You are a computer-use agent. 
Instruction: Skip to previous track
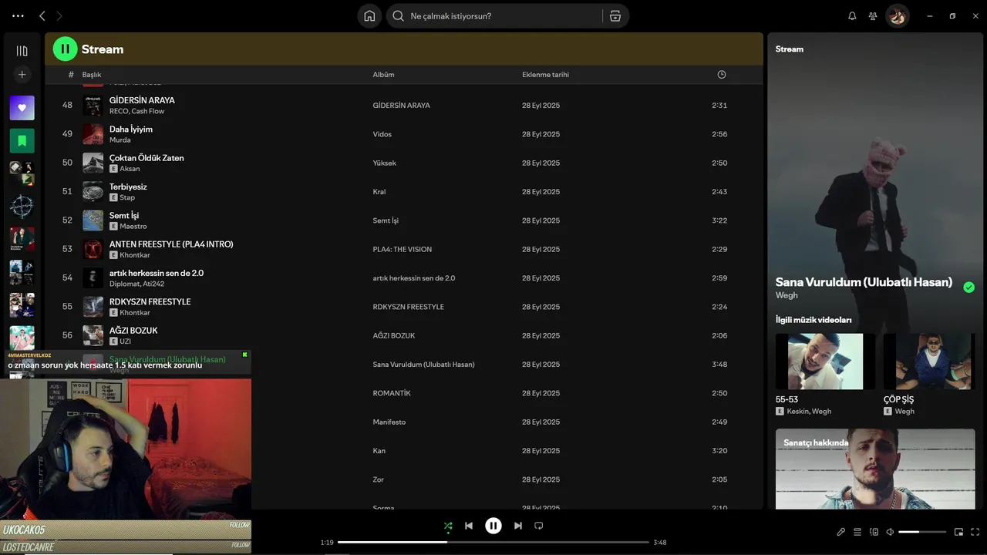click(x=469, y=526)
